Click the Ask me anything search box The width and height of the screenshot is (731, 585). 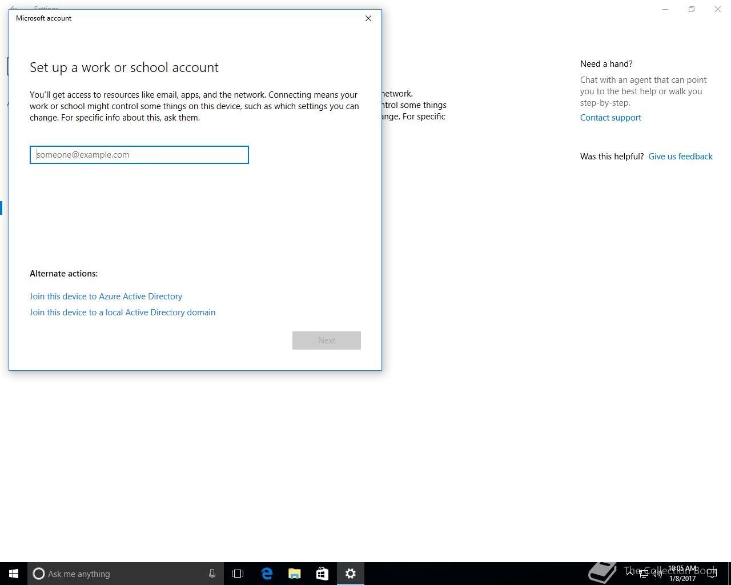(125, 574)
